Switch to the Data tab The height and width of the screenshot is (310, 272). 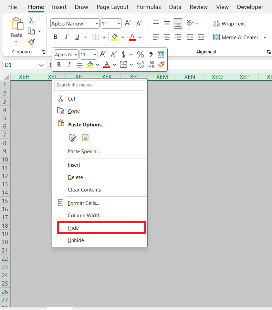(175, 7)
